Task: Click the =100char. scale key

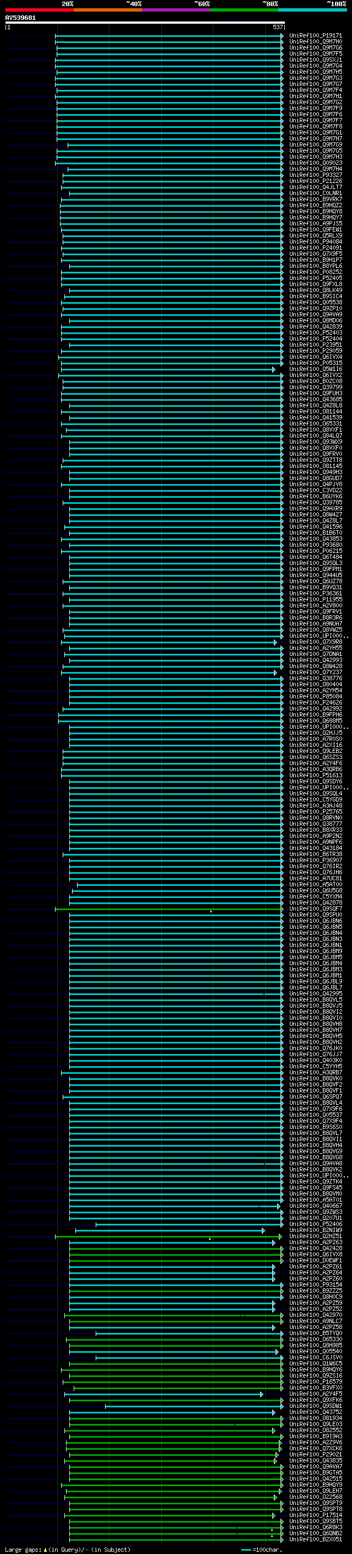Action: tap(262, 1549)
